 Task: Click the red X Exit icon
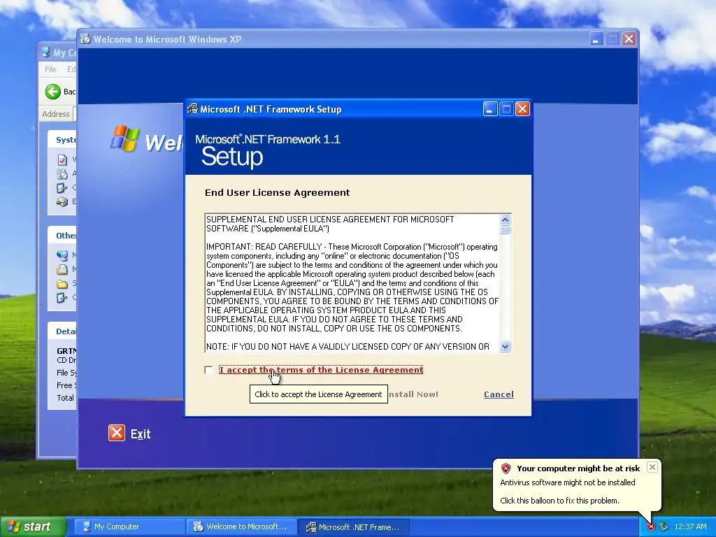coord(117,433)
